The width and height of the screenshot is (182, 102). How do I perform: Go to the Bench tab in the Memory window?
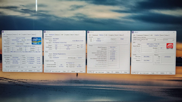tap(117, 35)
